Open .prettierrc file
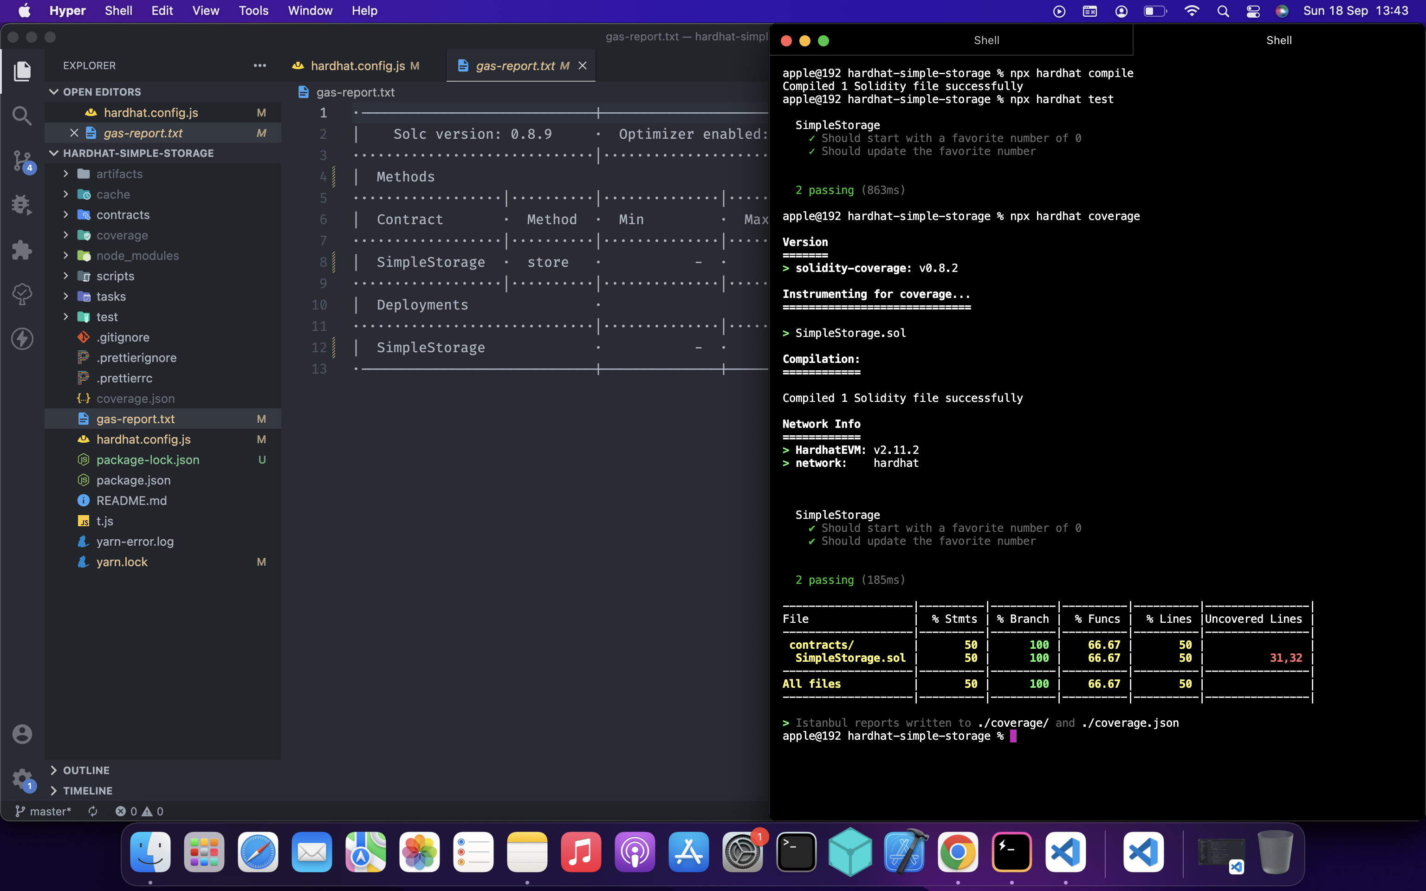This screenshot has width=1426, height=891. pyautogui.click(x=163, y=378)
